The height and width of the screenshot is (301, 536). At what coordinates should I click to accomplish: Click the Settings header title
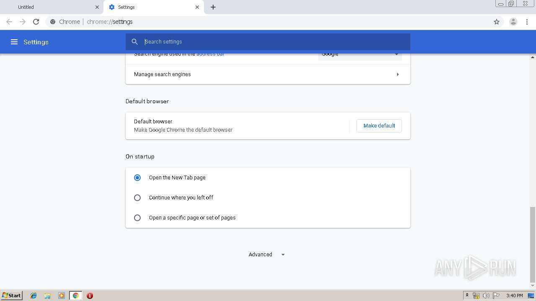point(36,42)
